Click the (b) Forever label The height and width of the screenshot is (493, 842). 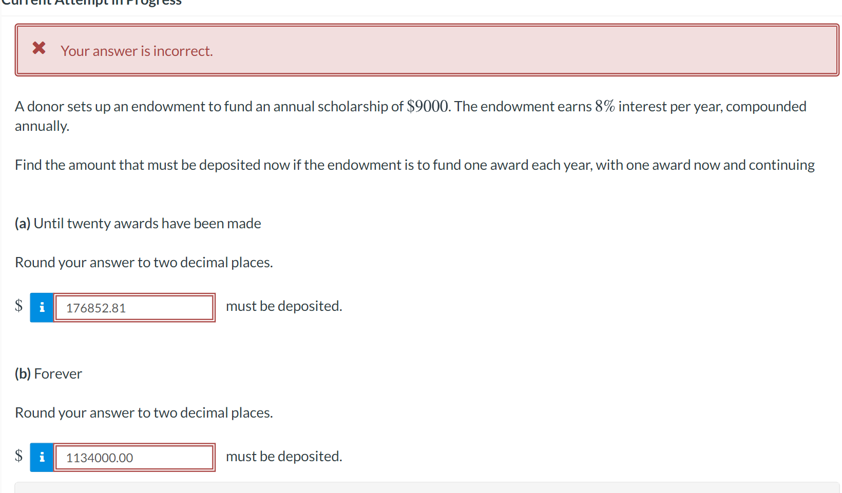48,373
